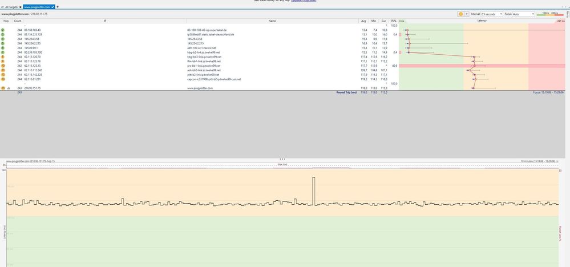Click the splitter dots above the timeline graph
The height and width of the screenshot is (267, 570).
[x=282, y=159]
